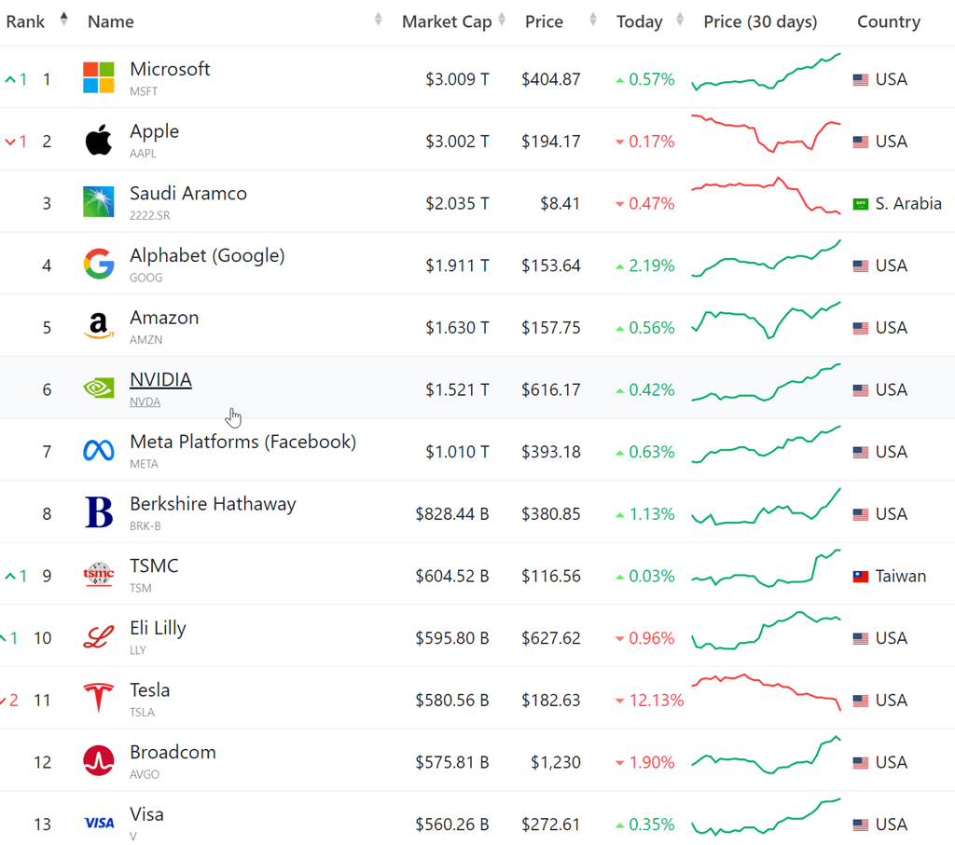Sort table by Rank column arrows
Screen dimensions: 955x845
click(63, 20)
